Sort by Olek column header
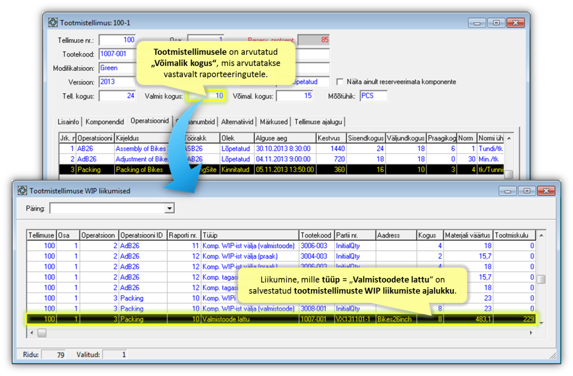This screenshot has width=573, height=376. coord(237,138)
